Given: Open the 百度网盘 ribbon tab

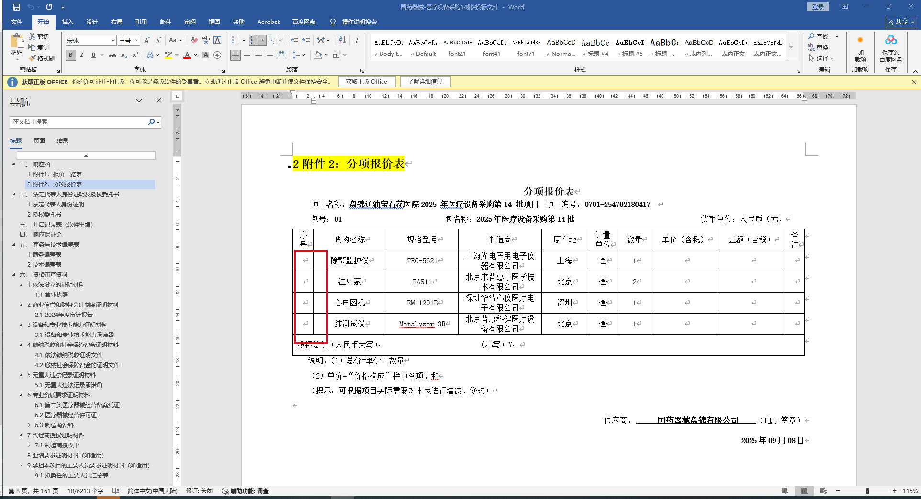Looking at the screenshot, I should [x=304, y=22].
